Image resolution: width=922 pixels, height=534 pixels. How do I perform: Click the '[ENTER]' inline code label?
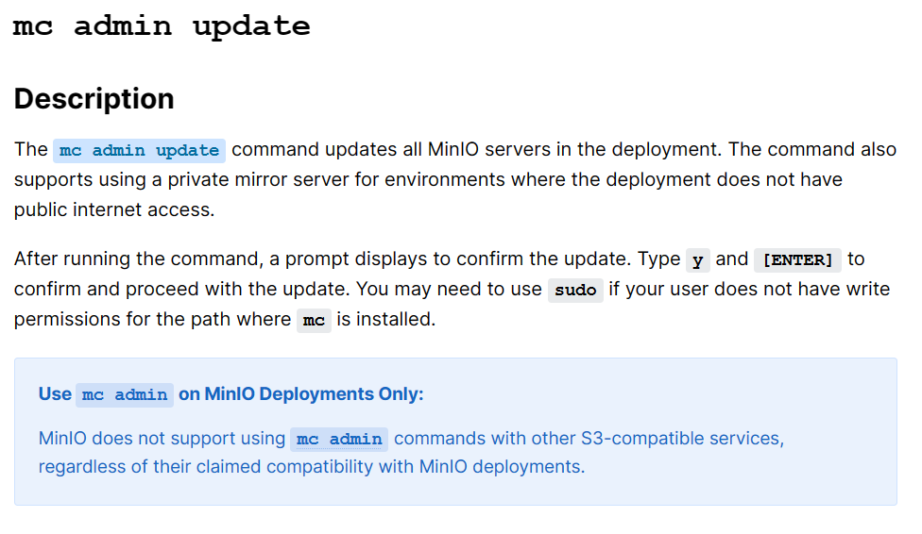click(x=798, y=259)
